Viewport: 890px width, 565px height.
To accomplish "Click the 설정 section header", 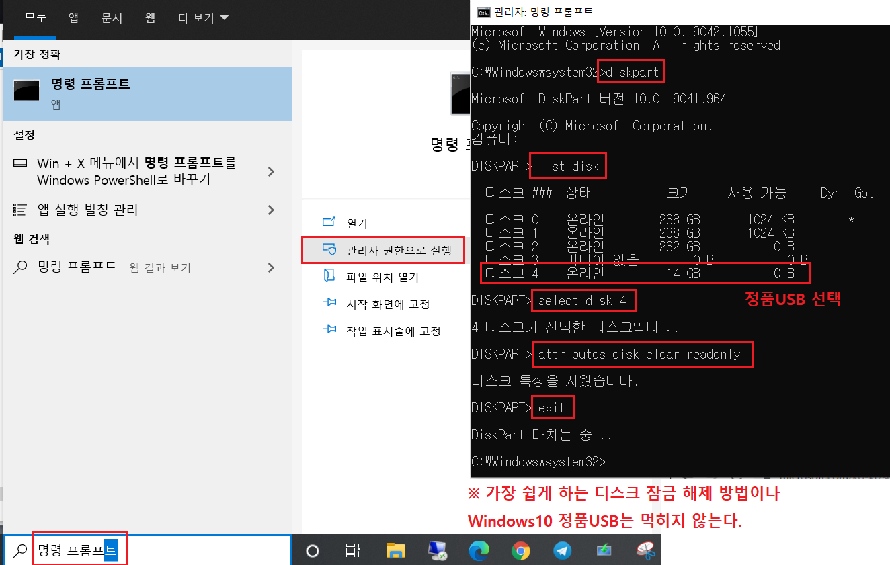I will pos(24,135).
